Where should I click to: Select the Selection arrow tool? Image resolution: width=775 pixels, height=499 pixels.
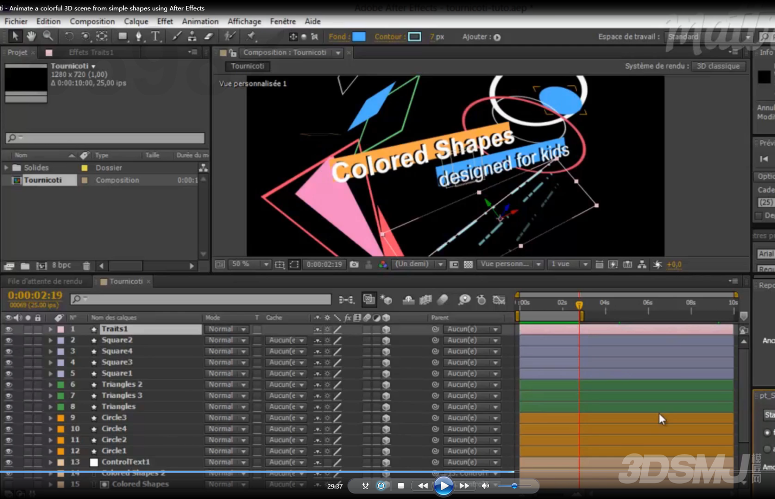point(15,36)
